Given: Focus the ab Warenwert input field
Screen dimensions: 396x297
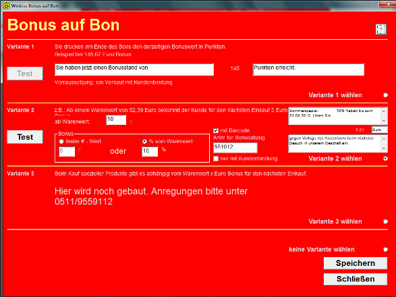Looking at the screenshot, I should [116, 119].
